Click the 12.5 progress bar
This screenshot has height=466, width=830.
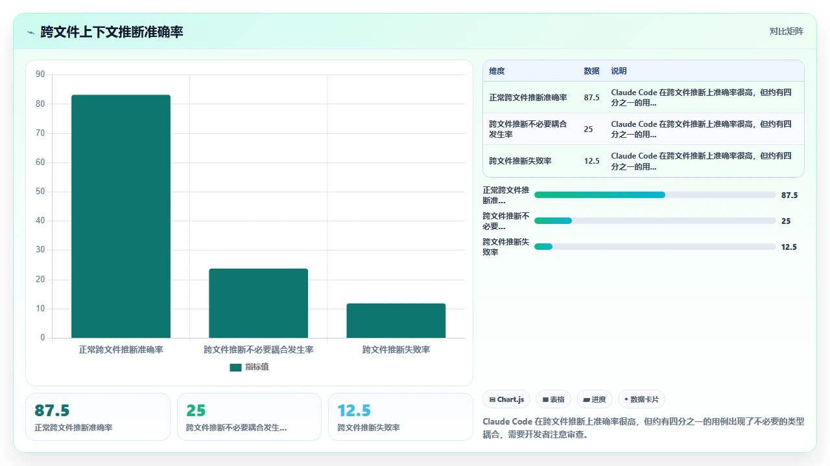point(655,247)
